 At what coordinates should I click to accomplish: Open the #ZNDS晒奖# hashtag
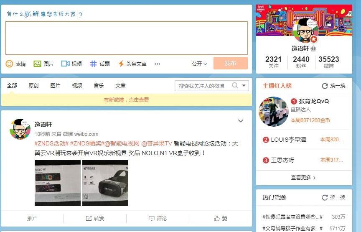point(87,143)
